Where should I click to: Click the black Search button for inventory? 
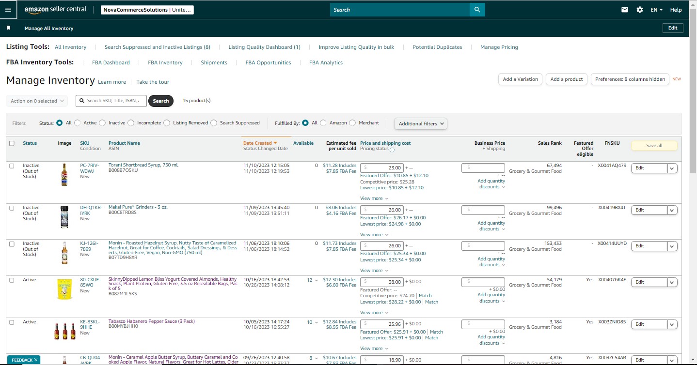tap(161, 101)
